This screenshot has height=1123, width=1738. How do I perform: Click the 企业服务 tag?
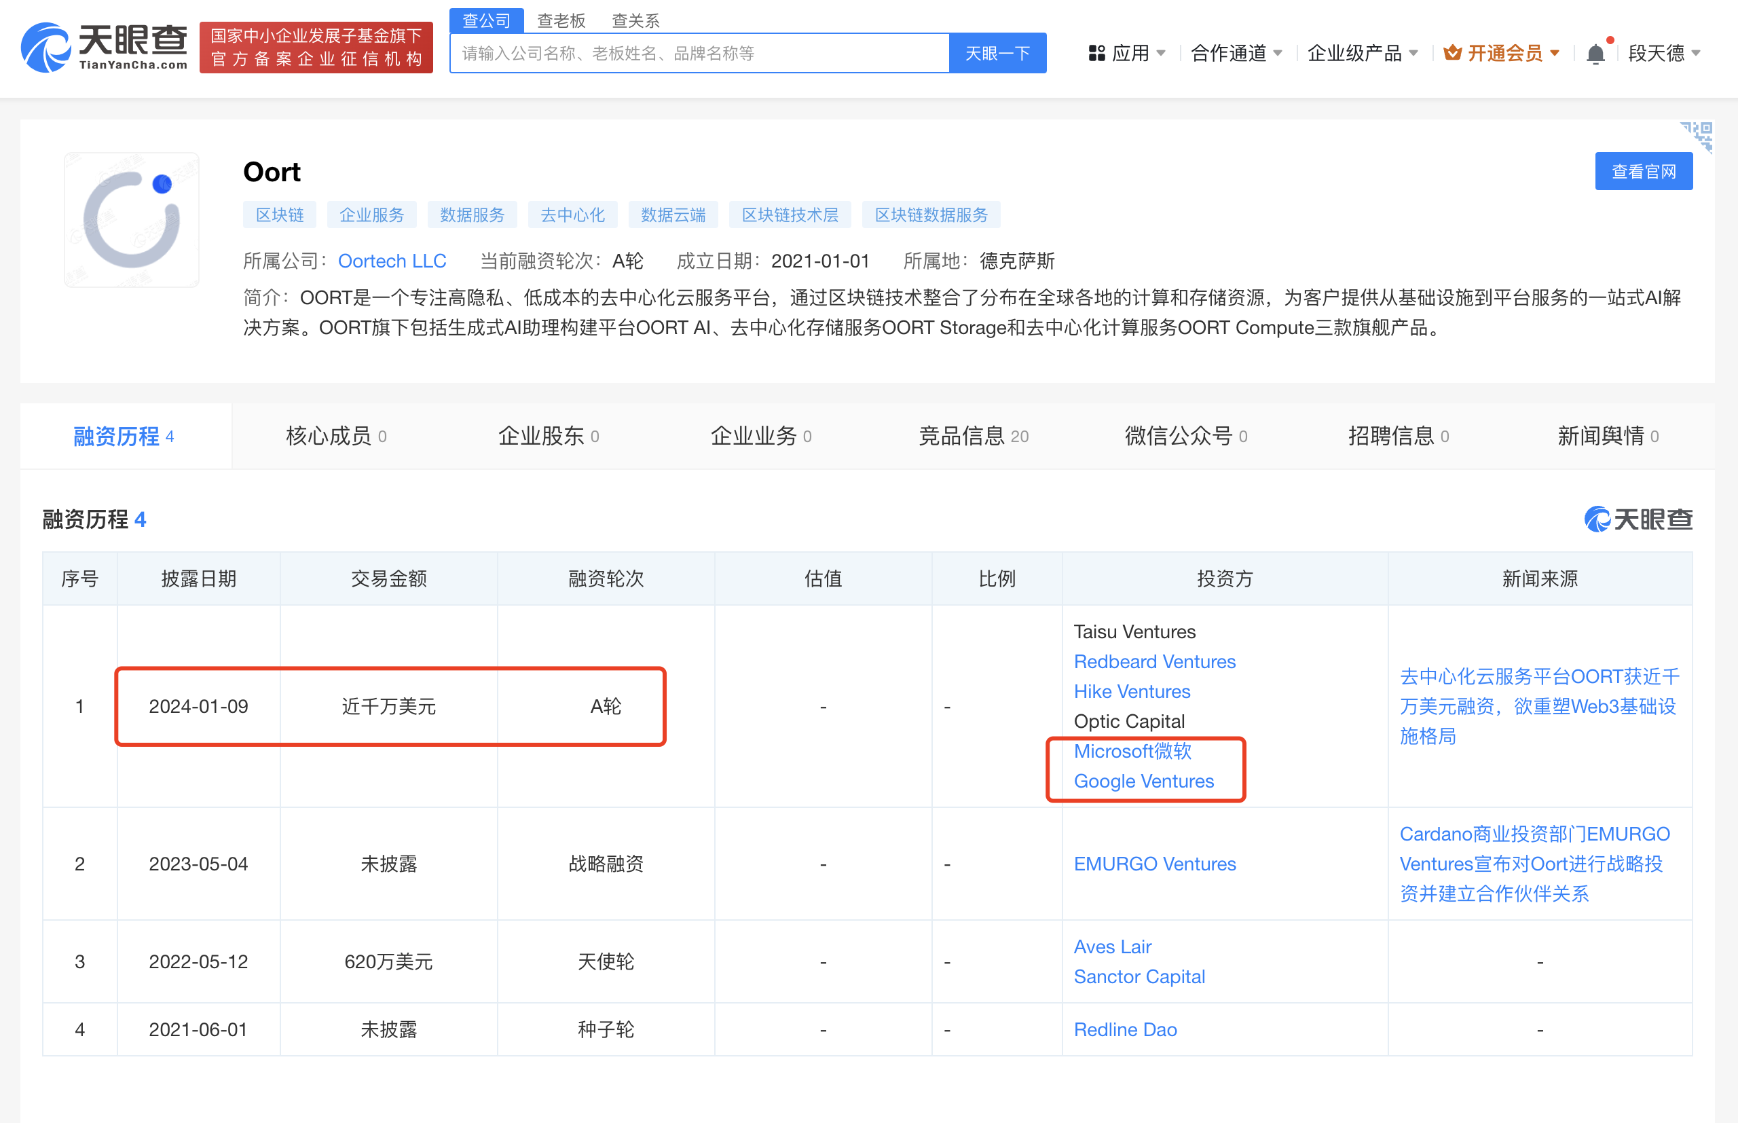tap(372, 215)
